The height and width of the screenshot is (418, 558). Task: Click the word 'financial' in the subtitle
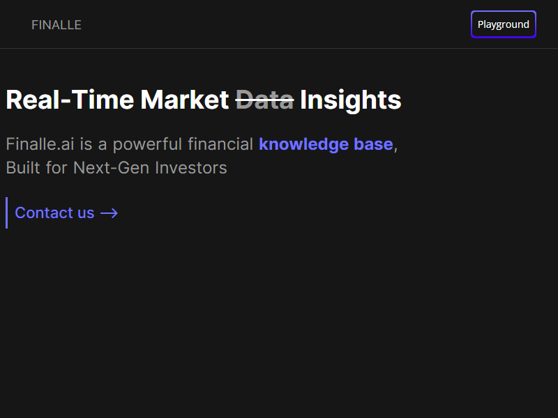point(220,144)
